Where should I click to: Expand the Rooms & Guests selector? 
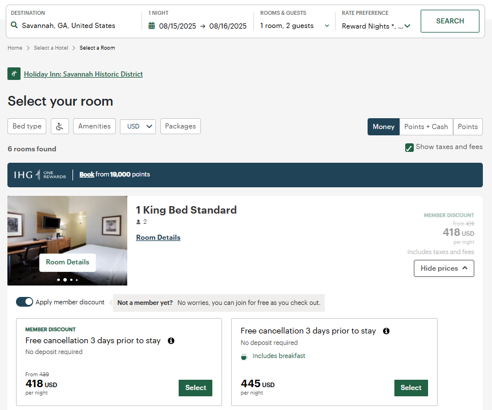point(295,26)
